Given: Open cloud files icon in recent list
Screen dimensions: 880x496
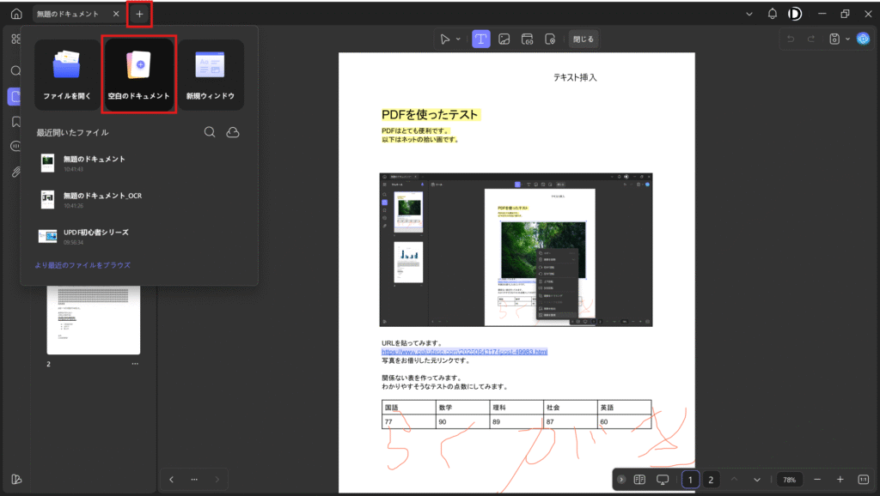Looking at the screenshot, I should [232, 132].
